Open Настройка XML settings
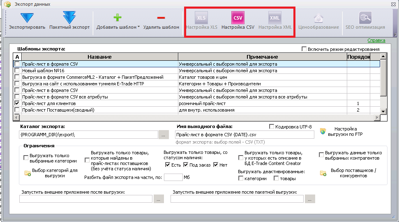The width and height of the screenshot is (399, 222). (x=275, y=21)
